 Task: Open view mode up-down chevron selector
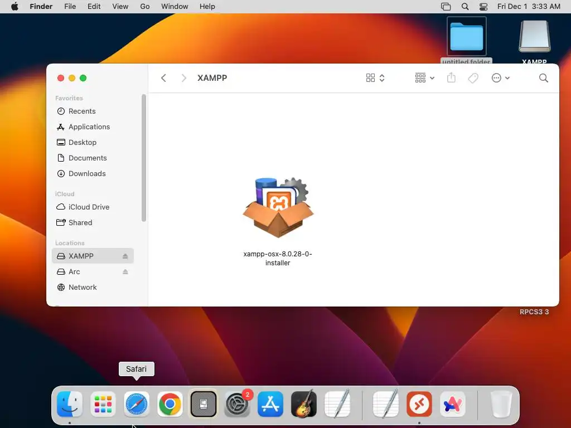[382, 78]
